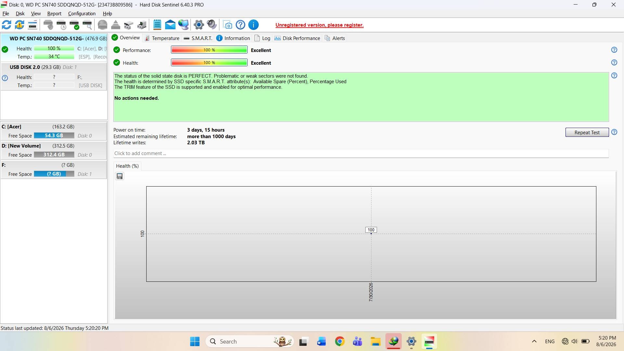Click the Performance 100 % gradient bar
This screenshot has height=351, width=624.
pos(209,50)
